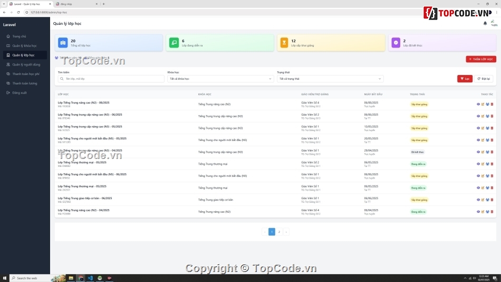Delete the N5 06/2025 class
501x282 pixels.
pyautogui.click(x=492, y=176)
